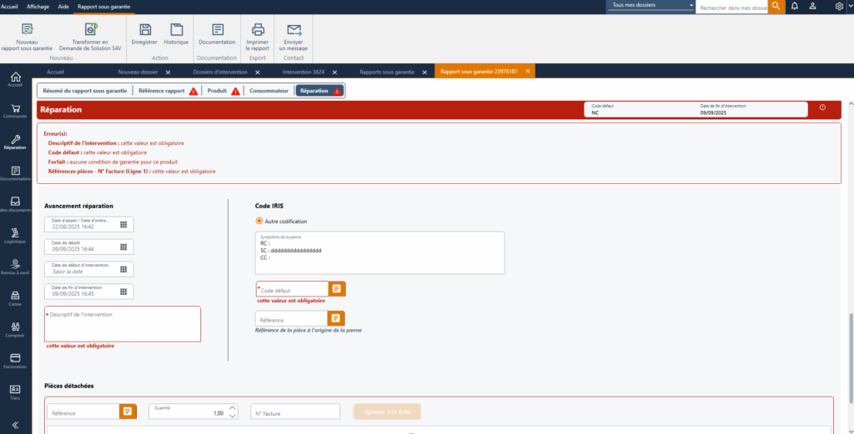This screenshot has width=854, height=434.
Task: Click the Documentation ribbon button
Action: point(217,33)
